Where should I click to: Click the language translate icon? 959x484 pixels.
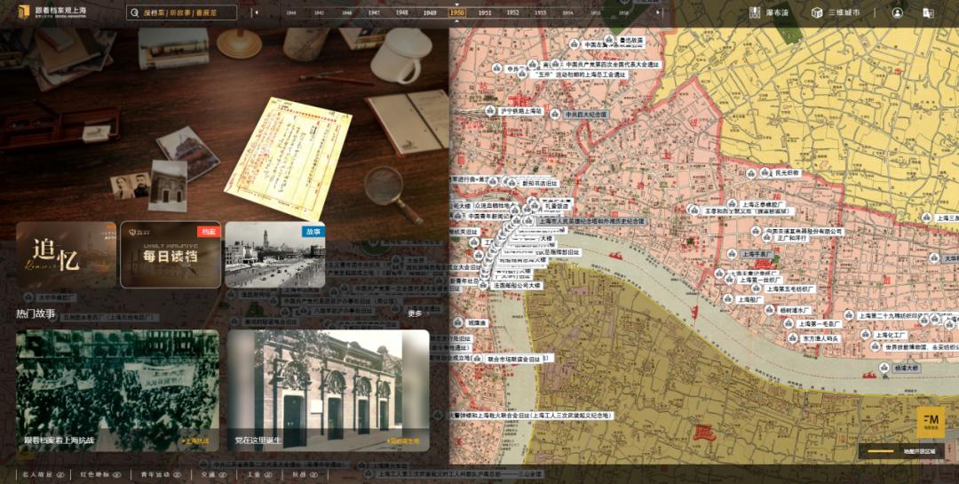point(928,13)
